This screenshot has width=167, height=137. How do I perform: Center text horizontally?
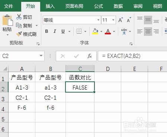click(148, 31)
